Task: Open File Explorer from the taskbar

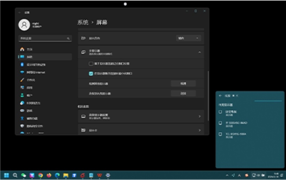Action: click(x=66, y=175)
